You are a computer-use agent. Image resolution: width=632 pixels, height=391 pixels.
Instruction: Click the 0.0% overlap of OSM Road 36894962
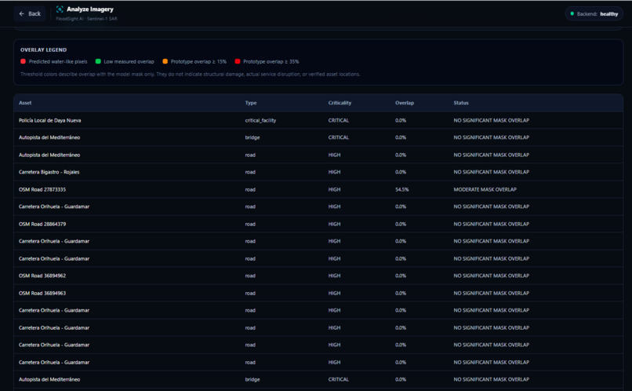click(x=400, y=276)
